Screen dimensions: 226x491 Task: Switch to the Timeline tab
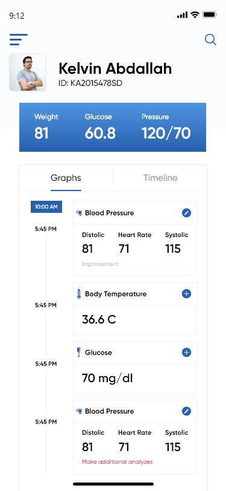click(160, 178)
